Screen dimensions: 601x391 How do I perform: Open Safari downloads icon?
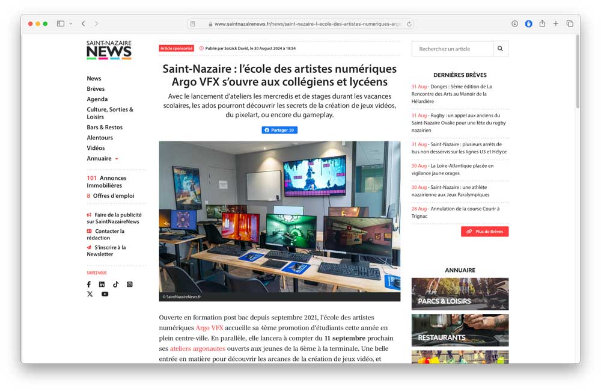(515, 24)
